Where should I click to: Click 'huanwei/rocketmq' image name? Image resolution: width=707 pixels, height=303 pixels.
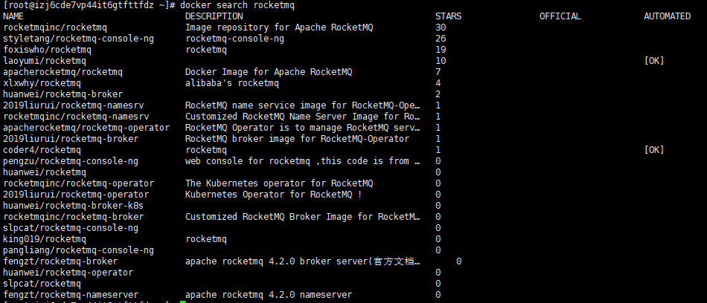(x=44, y=172)
